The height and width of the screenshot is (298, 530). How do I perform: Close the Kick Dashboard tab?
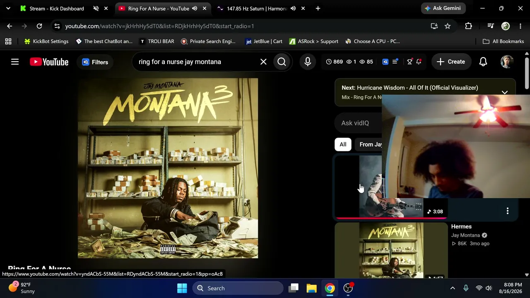(x=106, y=8)
